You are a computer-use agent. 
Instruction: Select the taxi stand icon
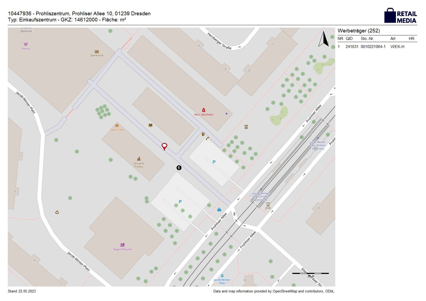point(219,210)
